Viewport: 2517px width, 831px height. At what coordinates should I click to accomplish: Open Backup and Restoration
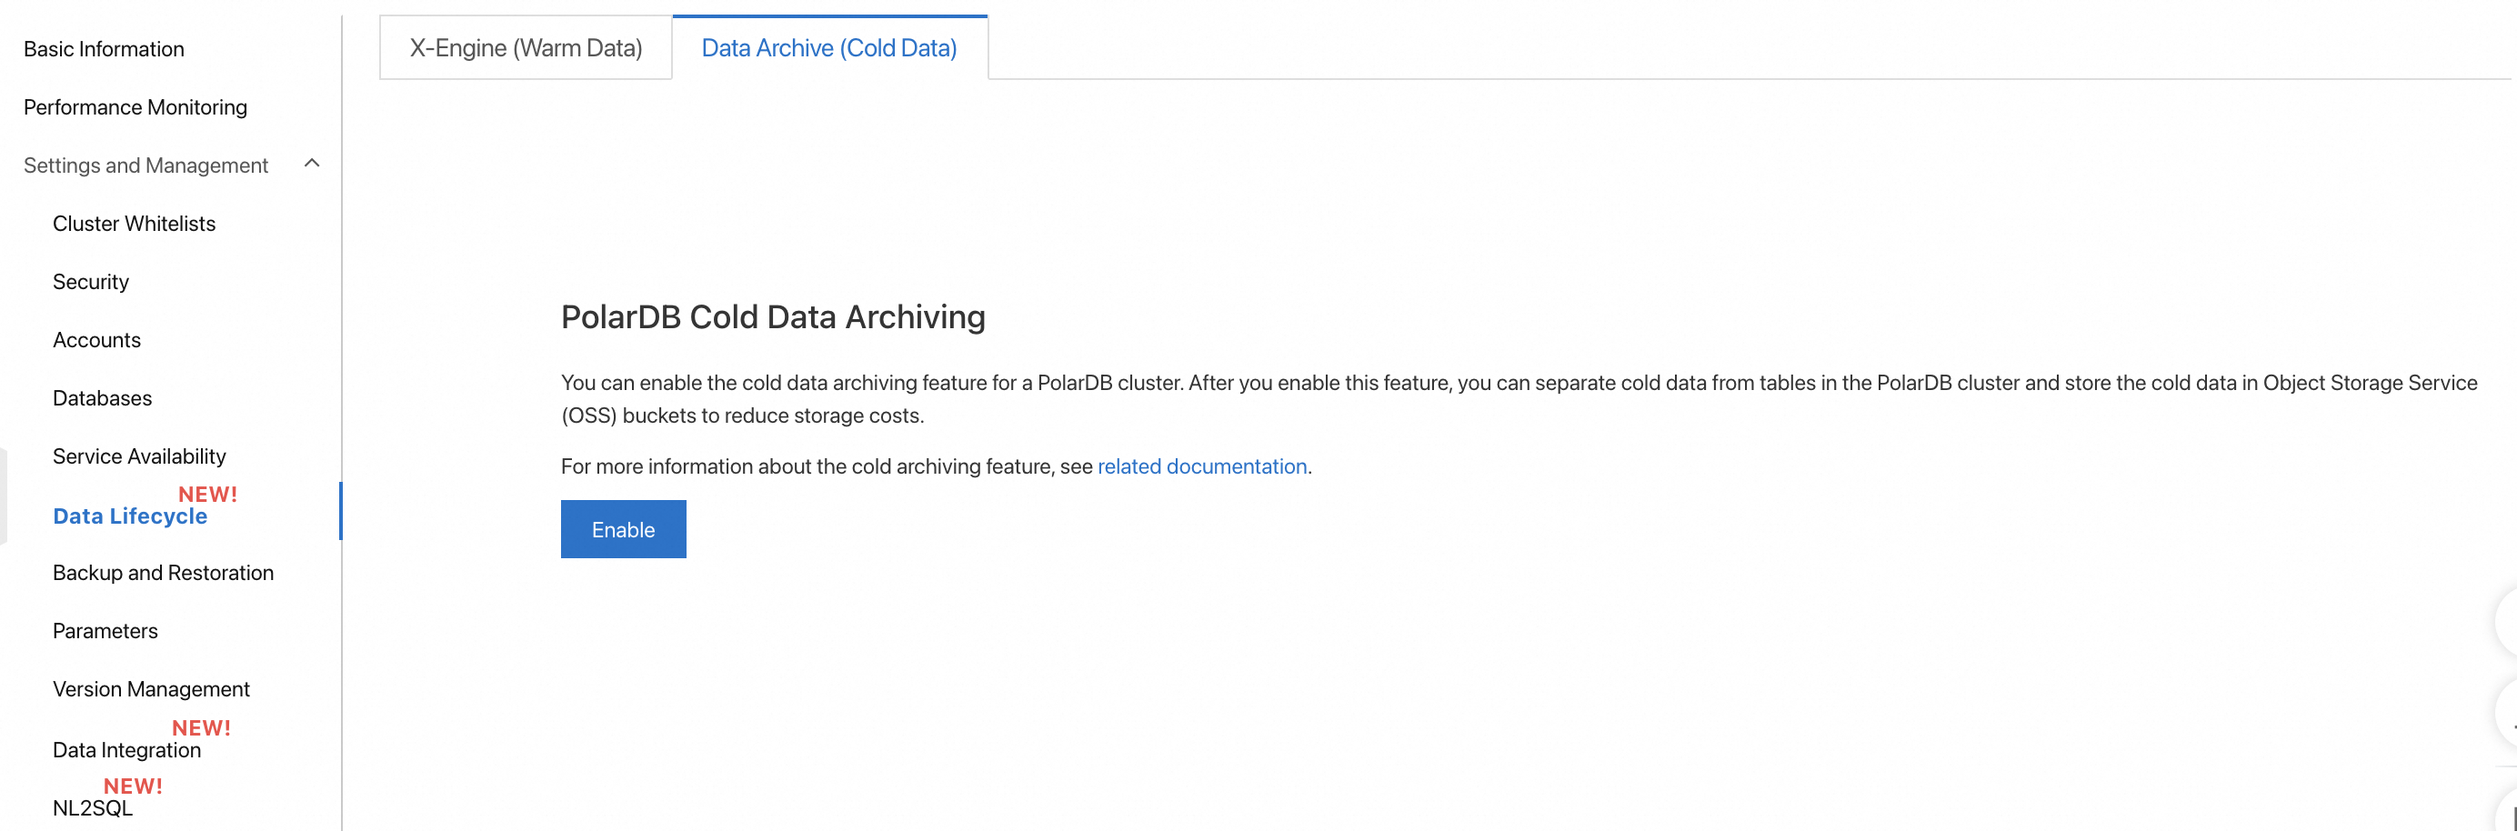point(163,573)
